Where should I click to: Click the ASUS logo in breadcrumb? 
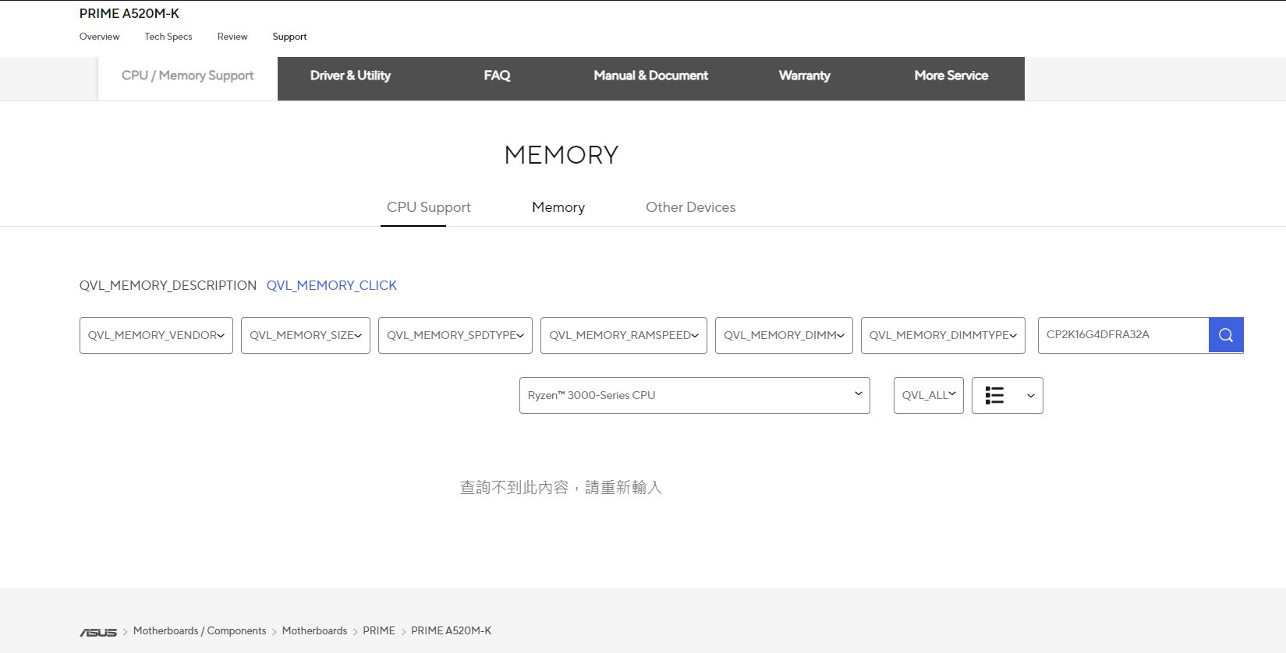coord(98,632)
